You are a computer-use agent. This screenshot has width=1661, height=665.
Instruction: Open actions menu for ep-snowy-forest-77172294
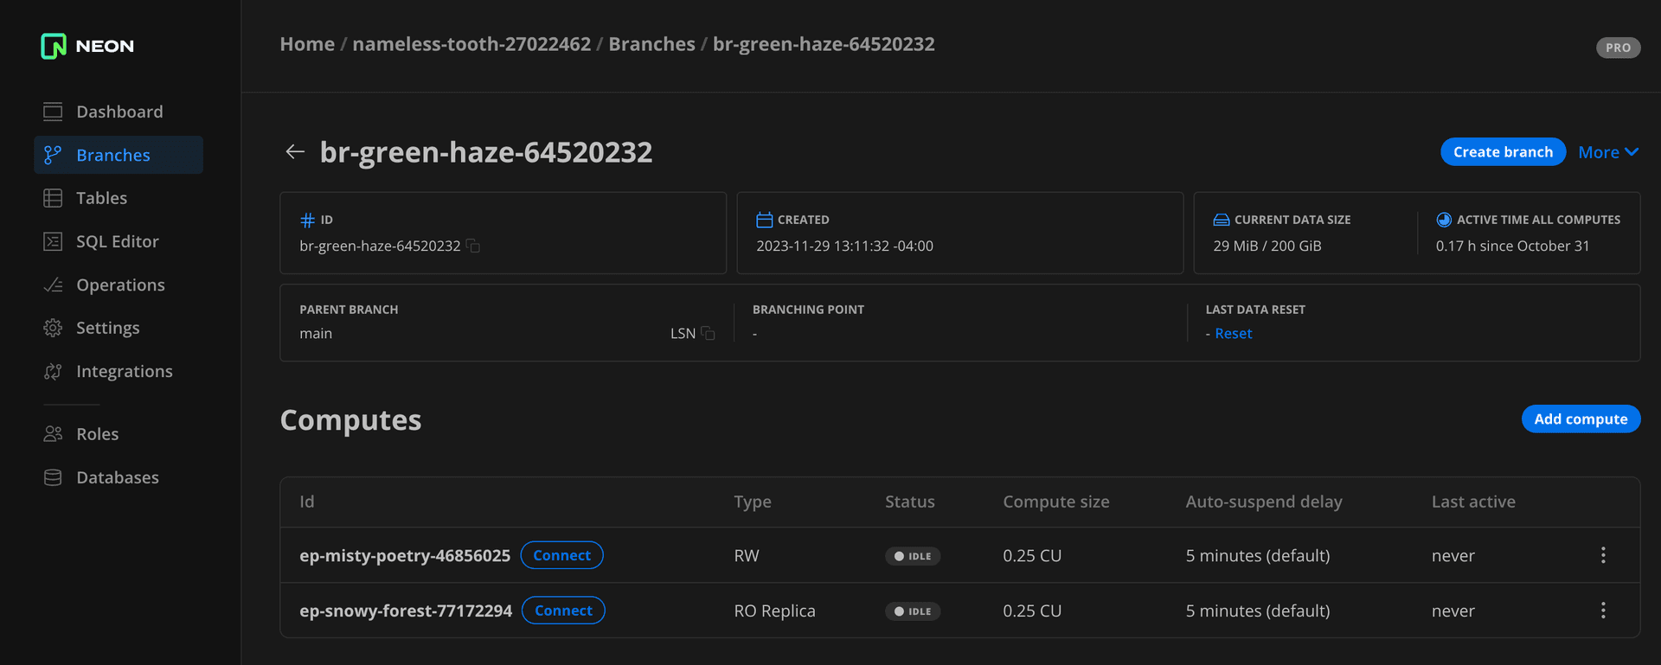click(x=1602, y=611)
